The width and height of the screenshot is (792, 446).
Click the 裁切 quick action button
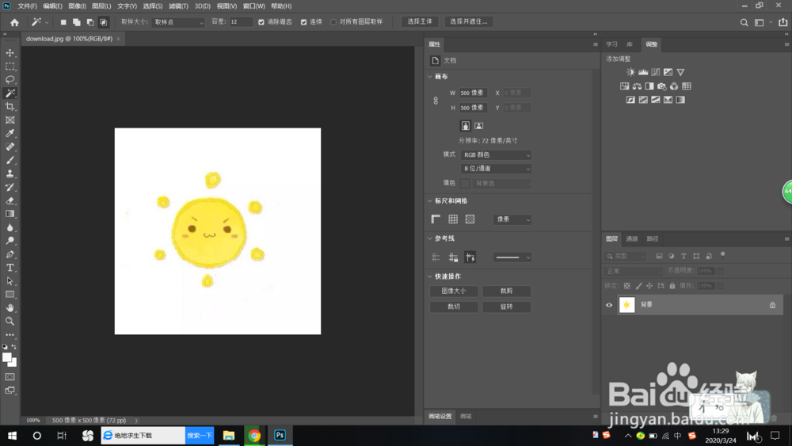[x=454, y=307]
